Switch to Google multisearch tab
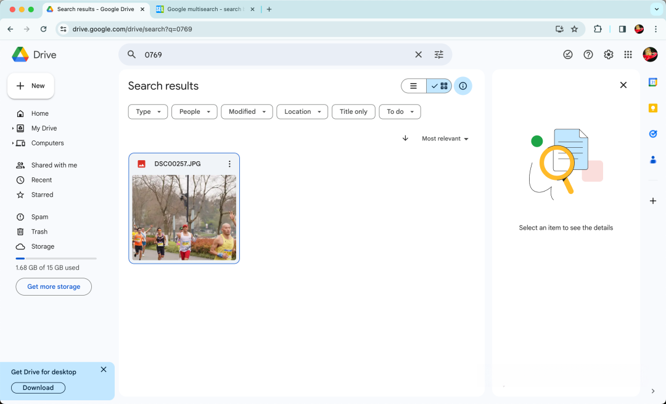Viewport: 666px width, 404px height. [204, 9]
